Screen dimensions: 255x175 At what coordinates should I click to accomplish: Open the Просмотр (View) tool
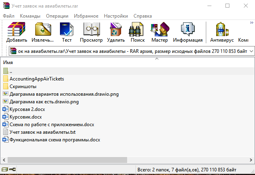[x=91, y=32]
